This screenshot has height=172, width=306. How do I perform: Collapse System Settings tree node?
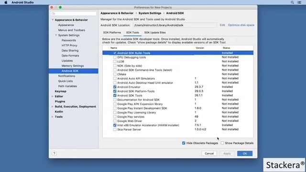[56, 35]
